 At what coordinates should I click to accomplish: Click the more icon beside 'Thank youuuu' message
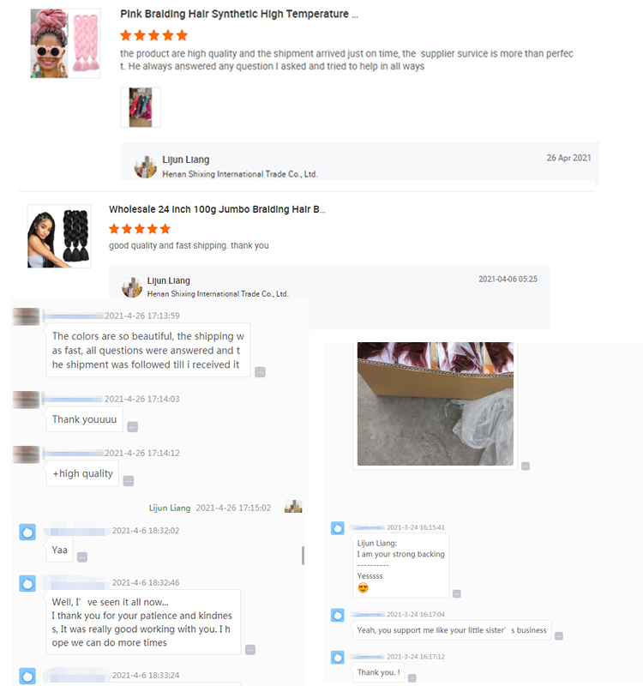133,427
